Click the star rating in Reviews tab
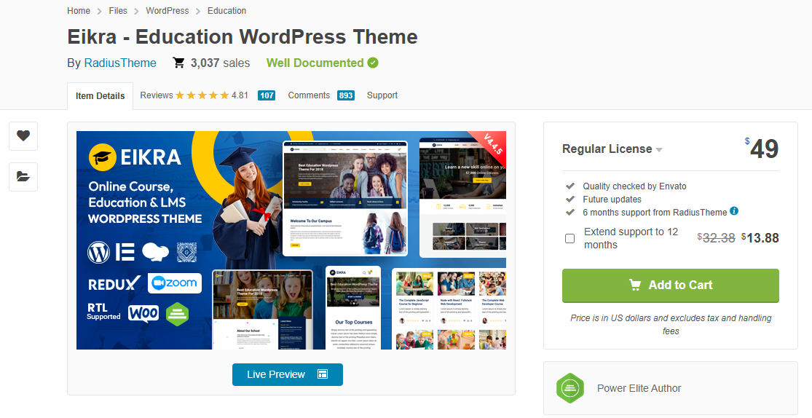 click(202, 95)
